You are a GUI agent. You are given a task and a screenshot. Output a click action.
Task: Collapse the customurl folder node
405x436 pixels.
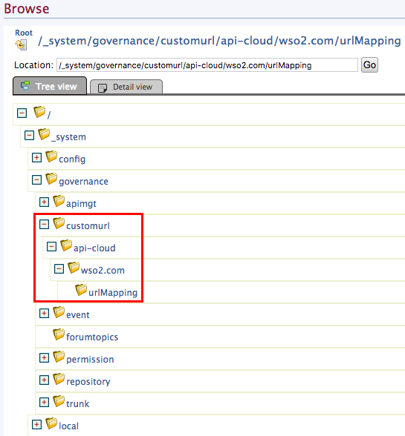tap(44, 225)
